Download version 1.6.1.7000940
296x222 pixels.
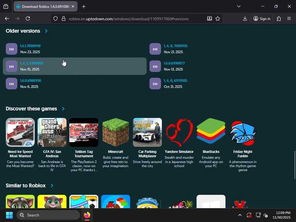coord(30,46)
